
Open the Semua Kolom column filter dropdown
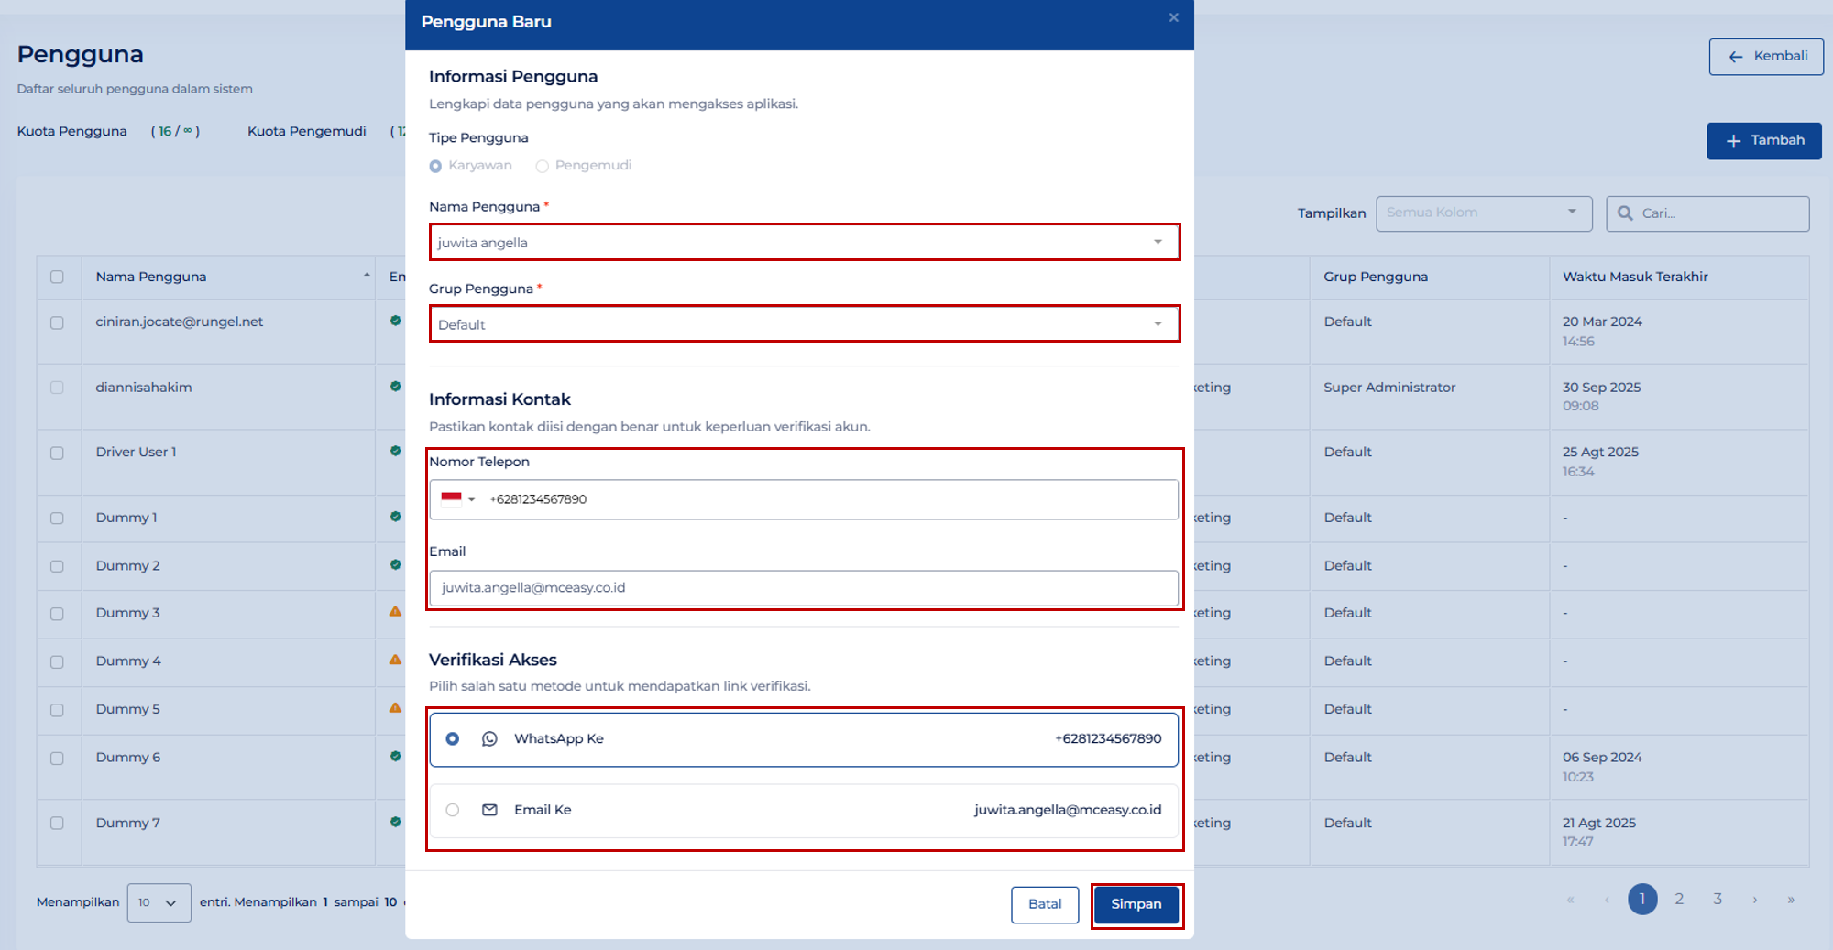coord(1483,213)
